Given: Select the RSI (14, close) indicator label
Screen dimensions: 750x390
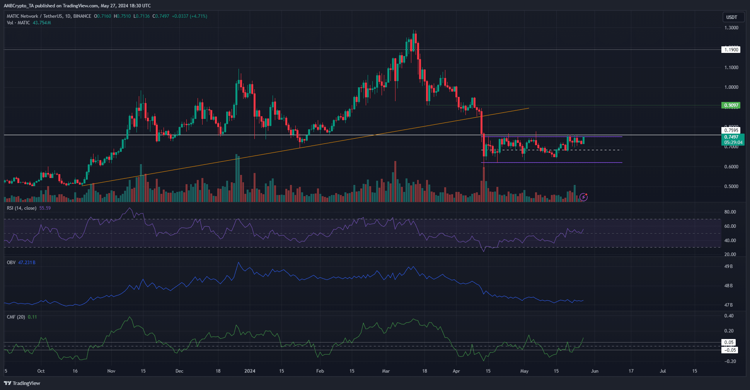Looking at the screenshot, I should click(22, 208).
